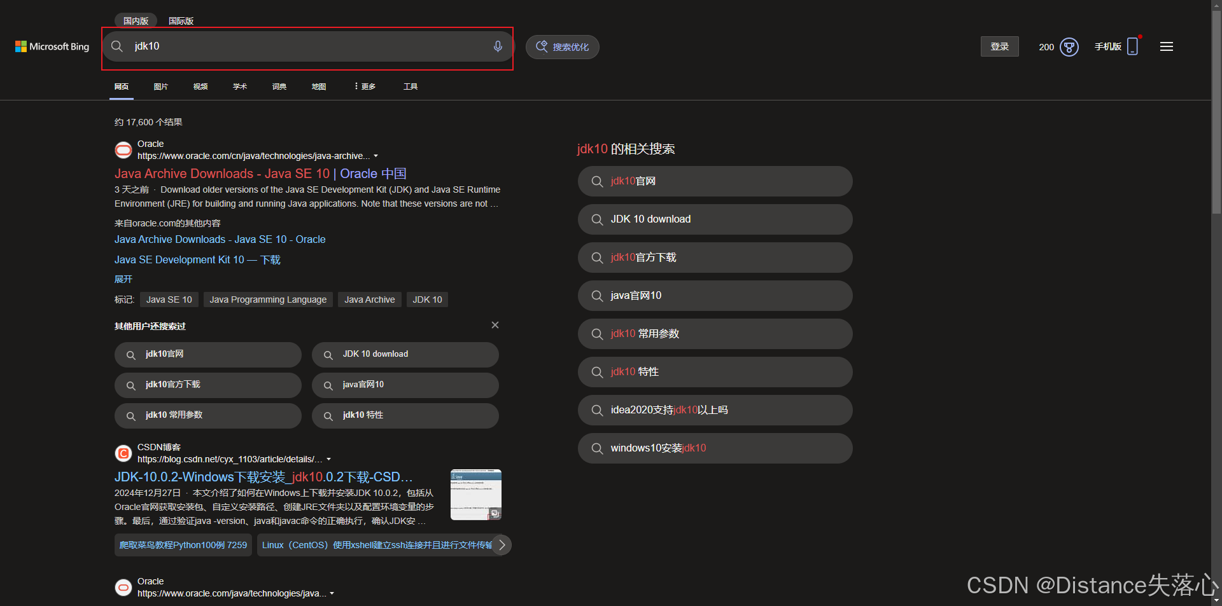Expand dropdown arrow beside java-archive URL
1222x606 pixels.
click(376, 156)
